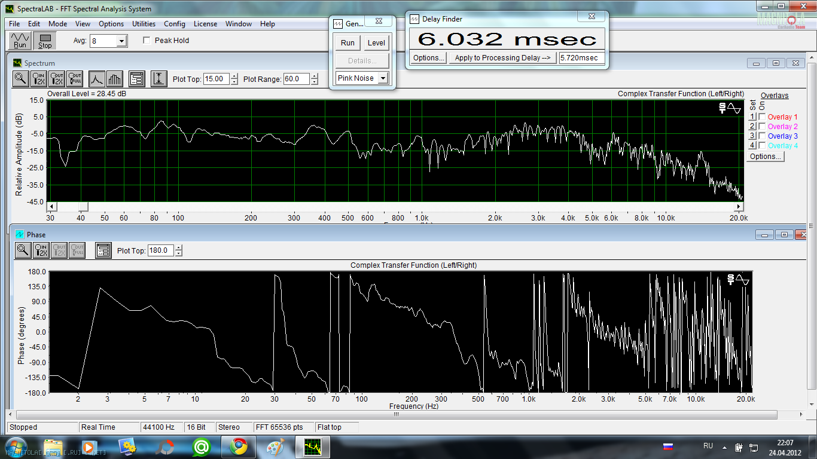The width and height of the screenshot is (817, 459).
Task: Click Apply to Processing Delay button
Action: coord(502,58)
